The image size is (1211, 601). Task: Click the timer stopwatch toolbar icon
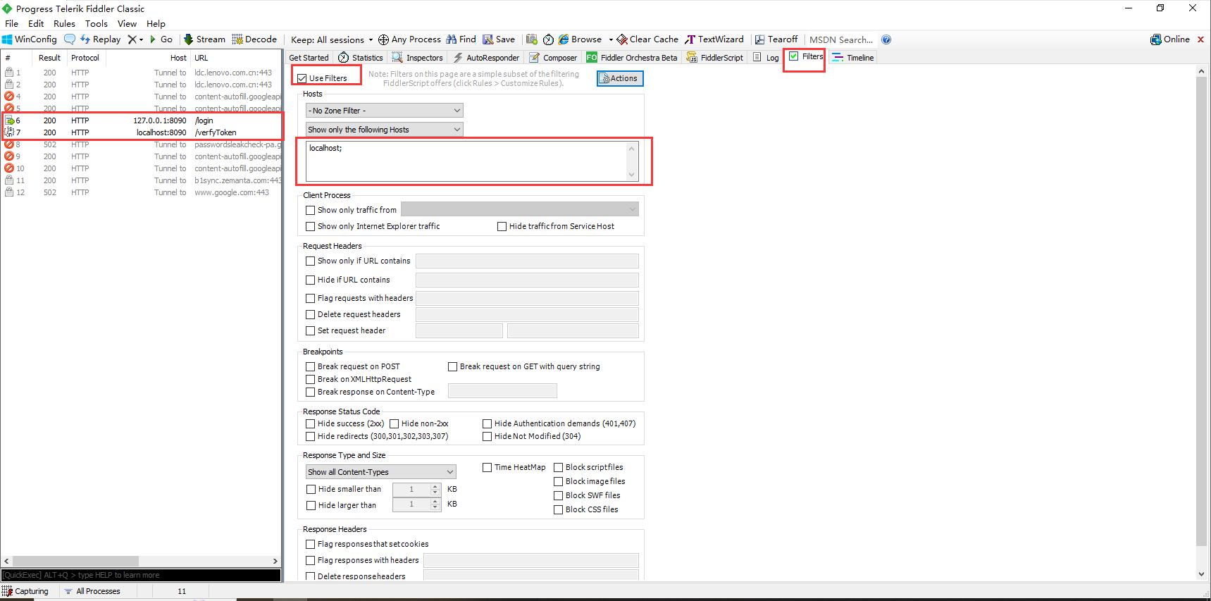tap(548, 39)
